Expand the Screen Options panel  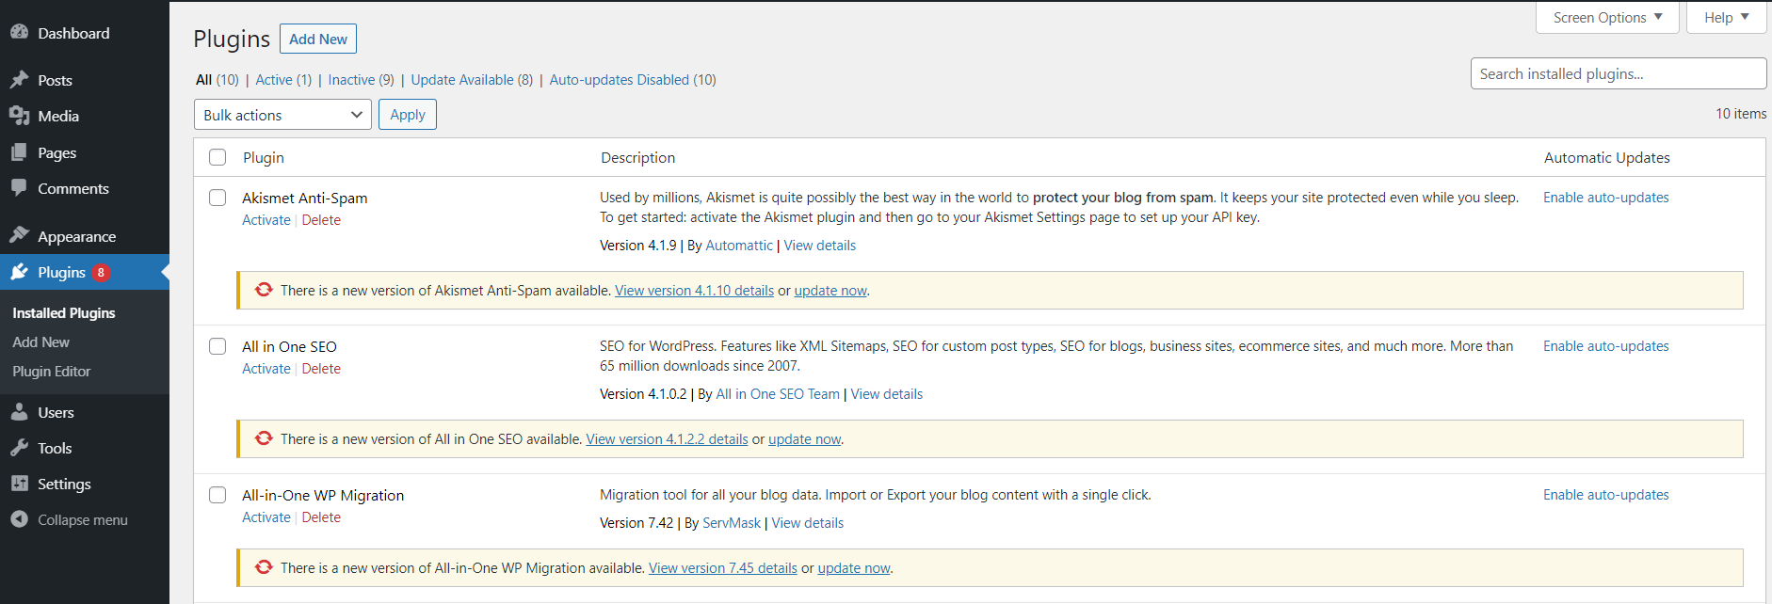[1607, 18]
